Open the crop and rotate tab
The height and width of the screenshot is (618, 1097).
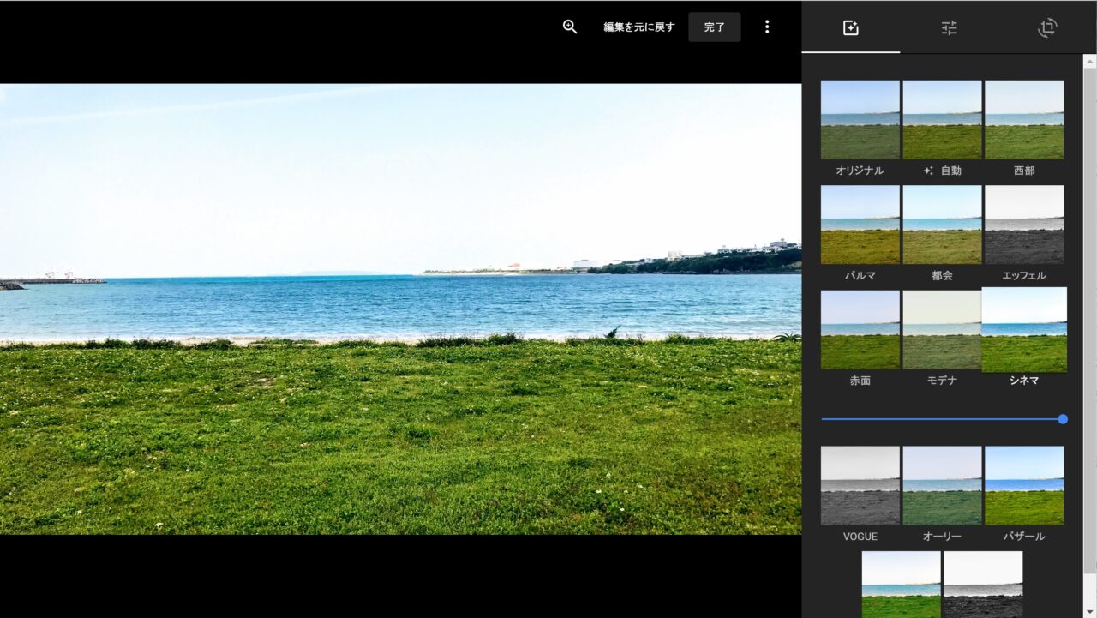point(1046,27)
